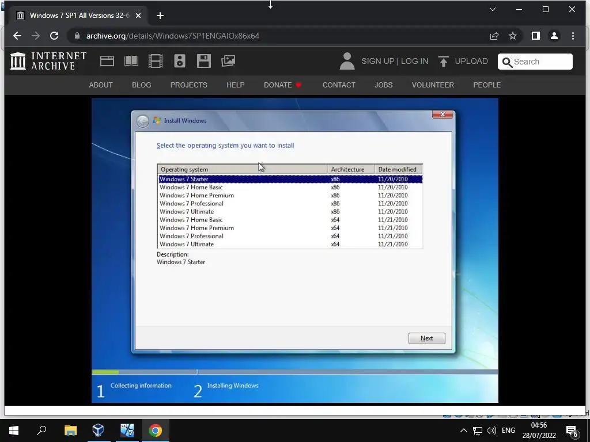Image resolution: width=590 pixels, height=442 pixels.
Task: Open the Chrome profile menu
Action: click(554, 36)
